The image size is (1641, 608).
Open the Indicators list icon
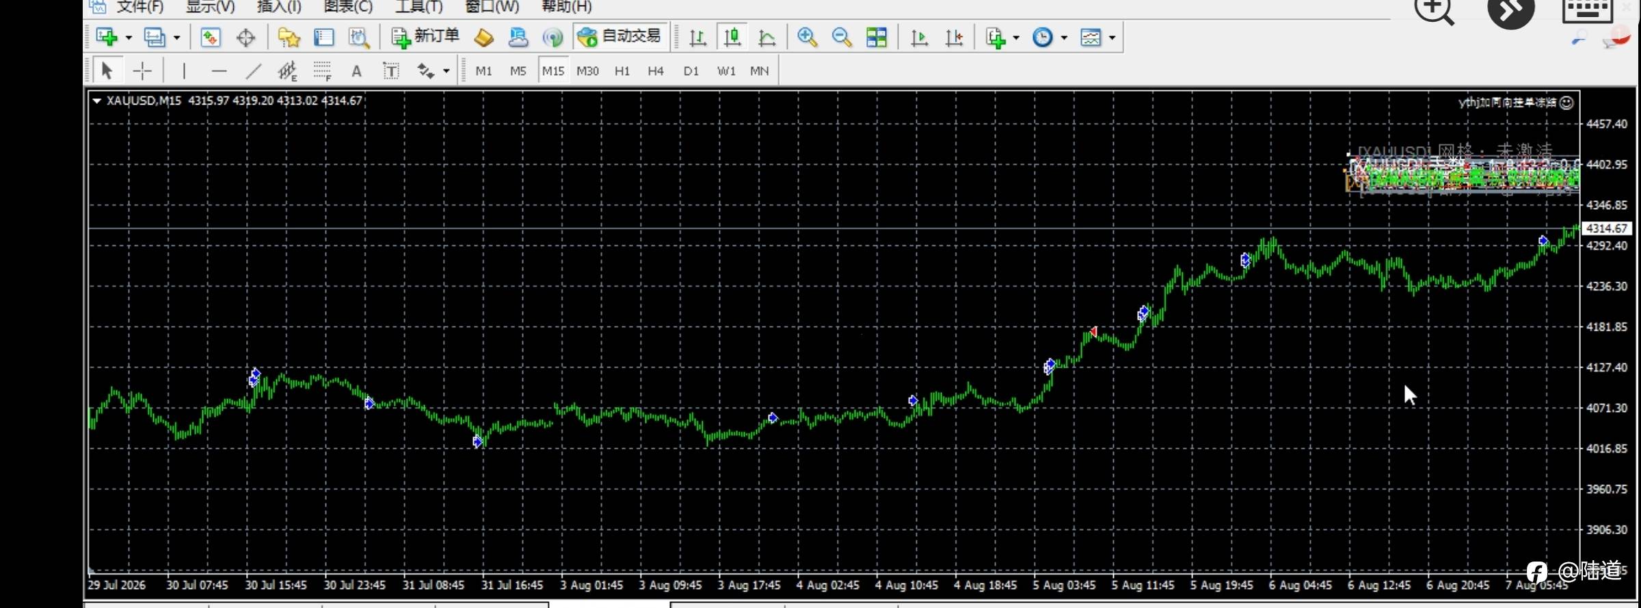point(996,37)
